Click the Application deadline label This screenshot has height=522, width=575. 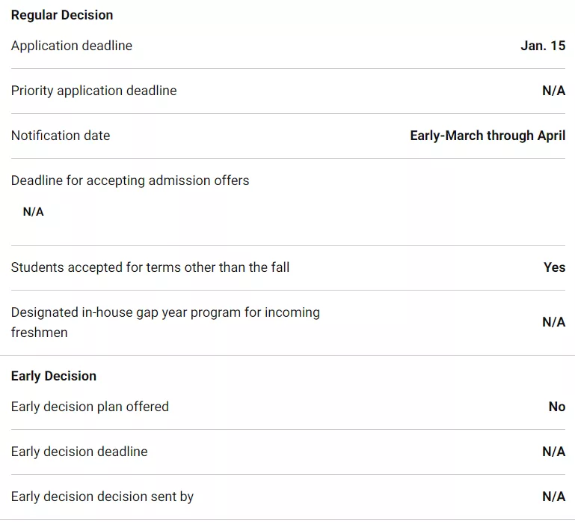[x=72, y=46]
